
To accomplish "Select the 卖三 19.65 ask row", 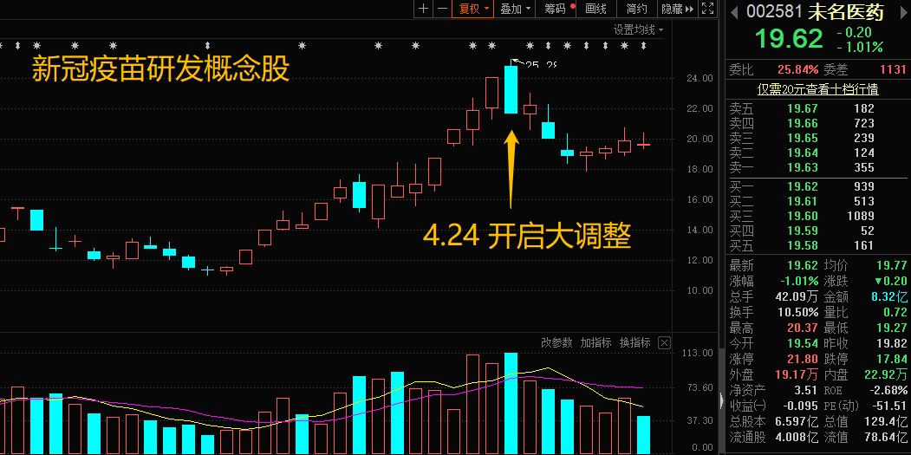I will [817, 139].
